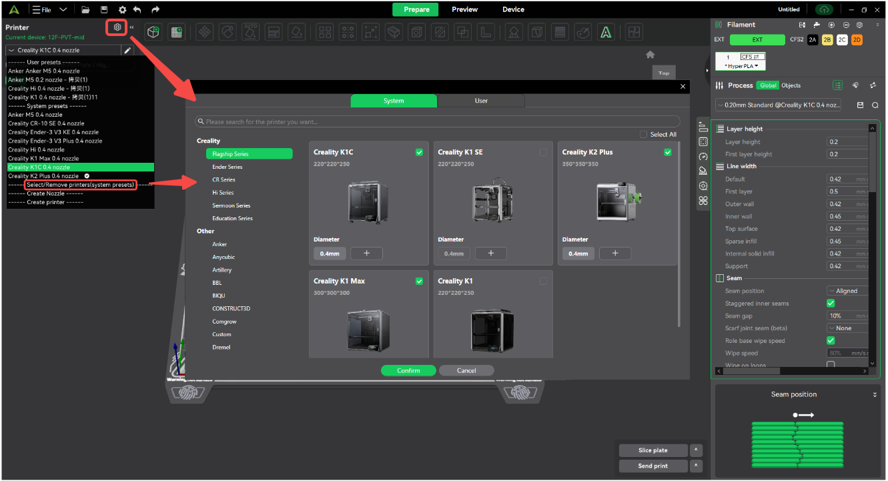Viewport: 888px width, 481px height.
Task: Expand options arrow beside Send print
Action: pos(696,466)
